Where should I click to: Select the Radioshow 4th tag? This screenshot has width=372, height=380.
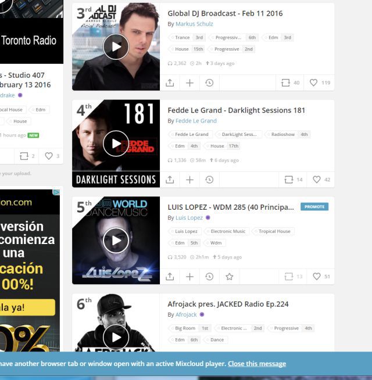(287, 134)
